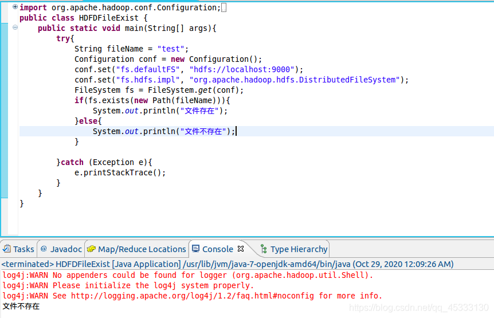Click the terminated HDFDFileExist console header

click(227, 264)
